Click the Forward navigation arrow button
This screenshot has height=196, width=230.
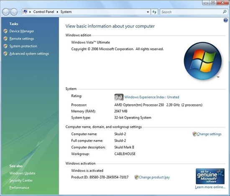point(14,12)
